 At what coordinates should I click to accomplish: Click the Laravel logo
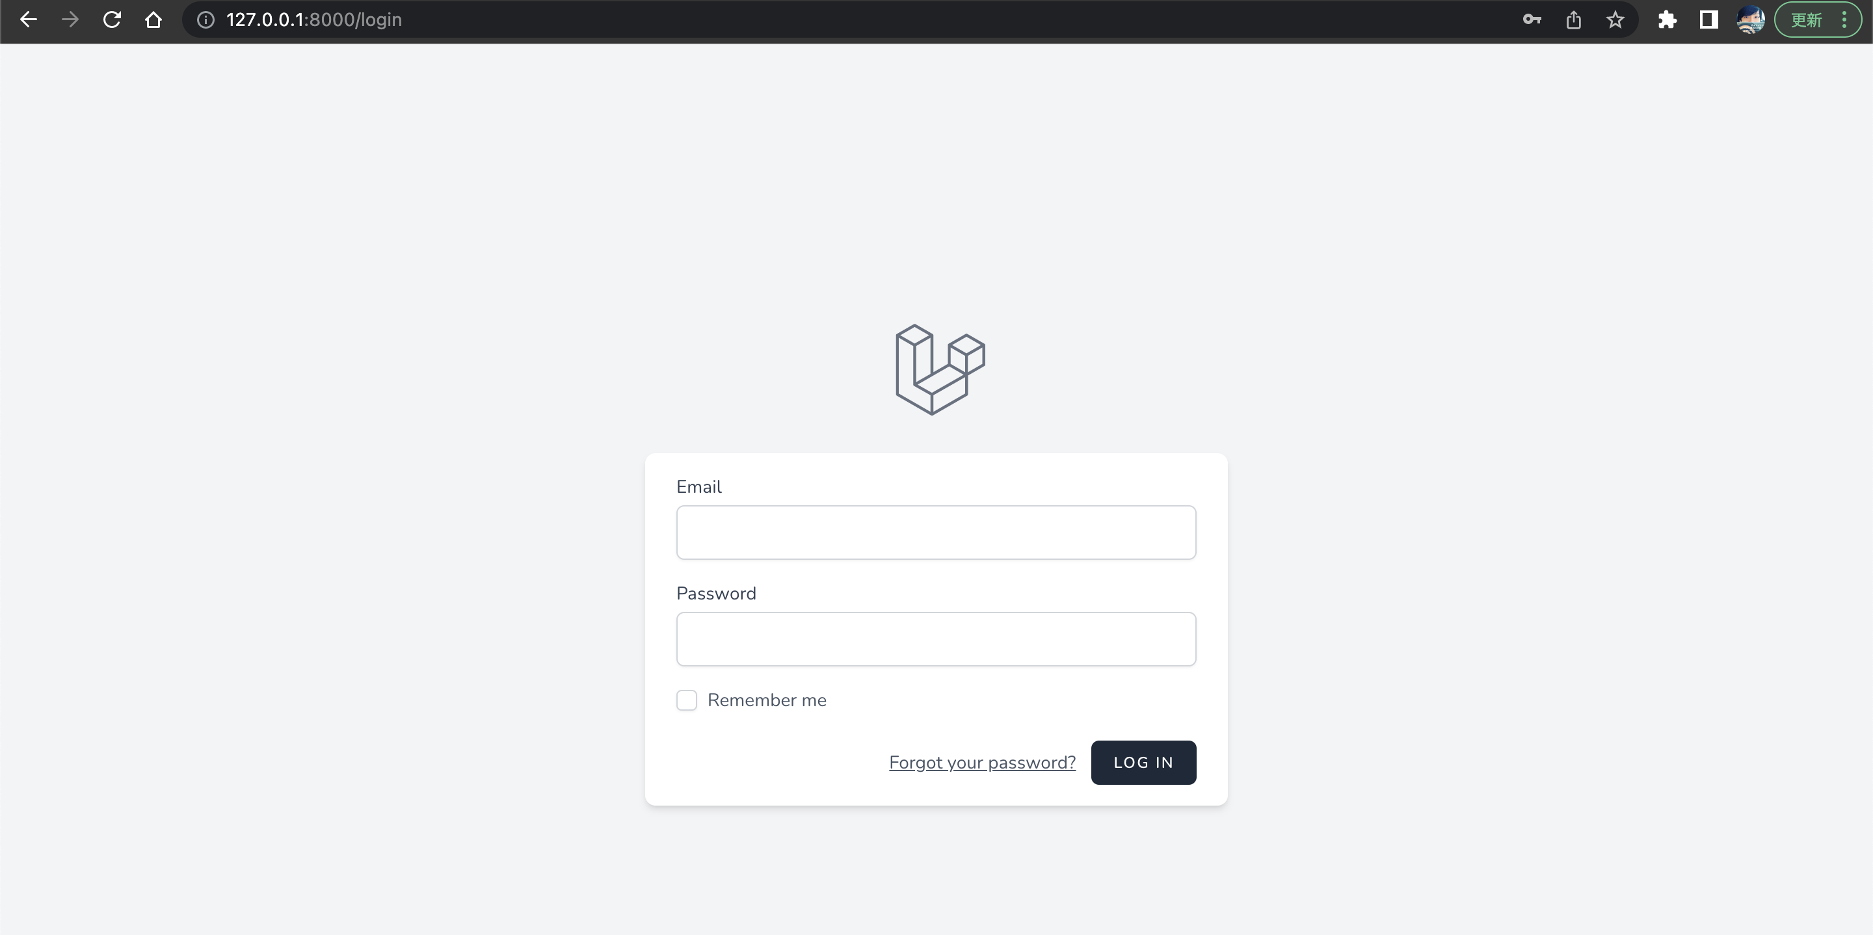pos(940,369)
